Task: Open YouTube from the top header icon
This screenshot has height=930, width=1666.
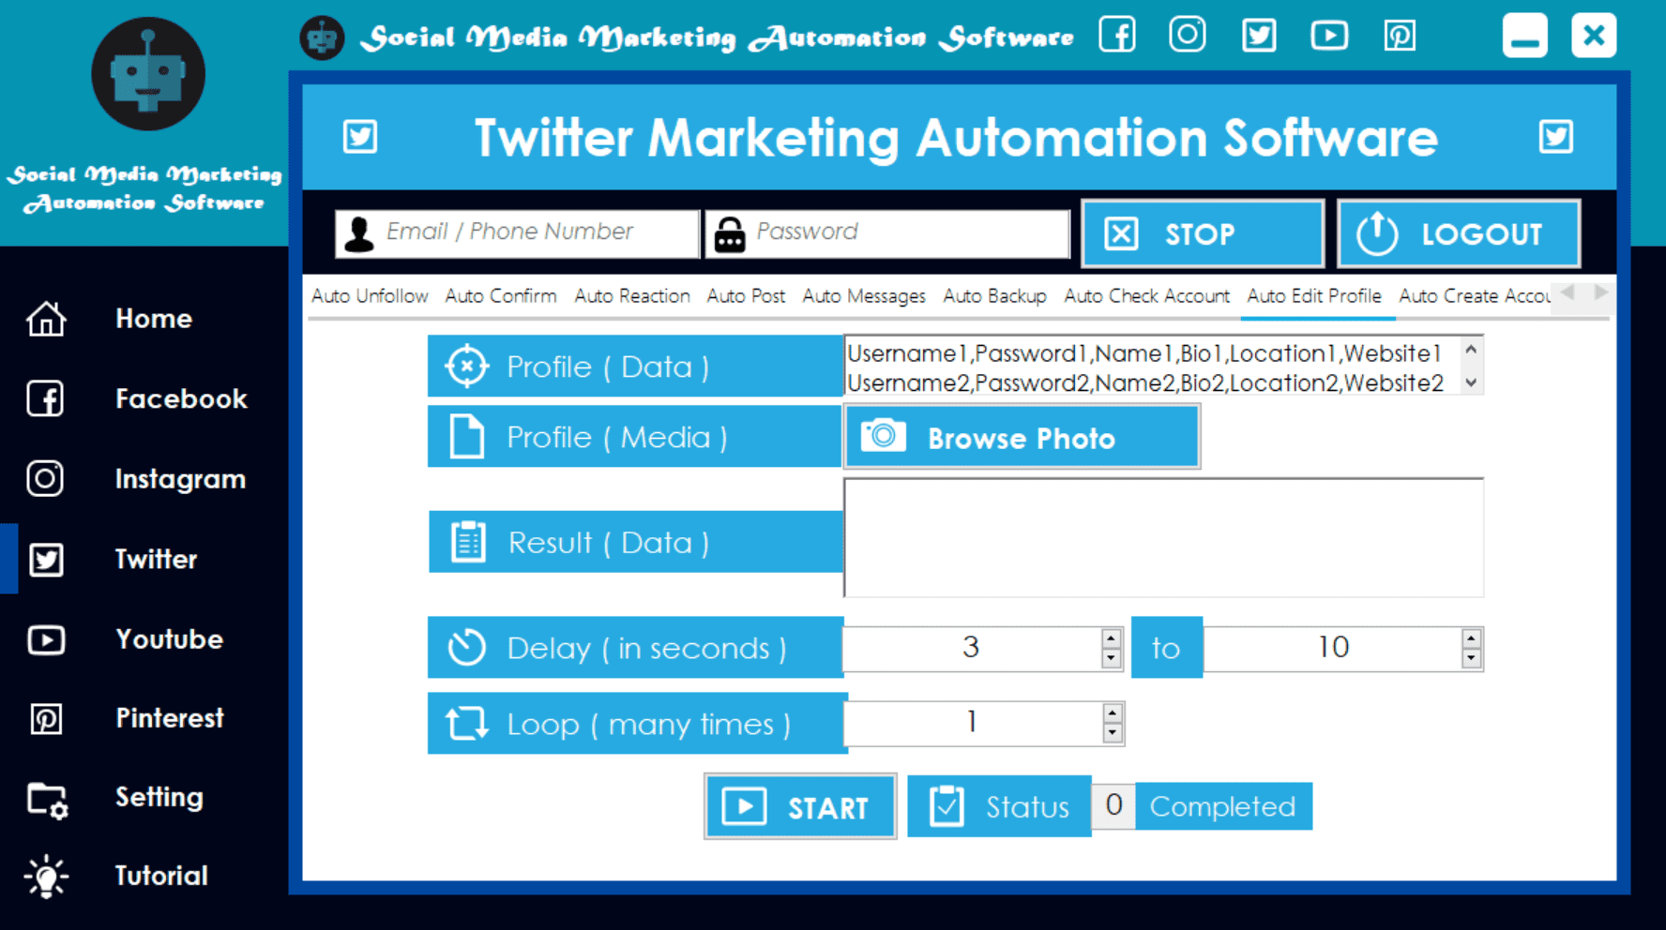Action: pyautogui.click(x=1329, y=36)
